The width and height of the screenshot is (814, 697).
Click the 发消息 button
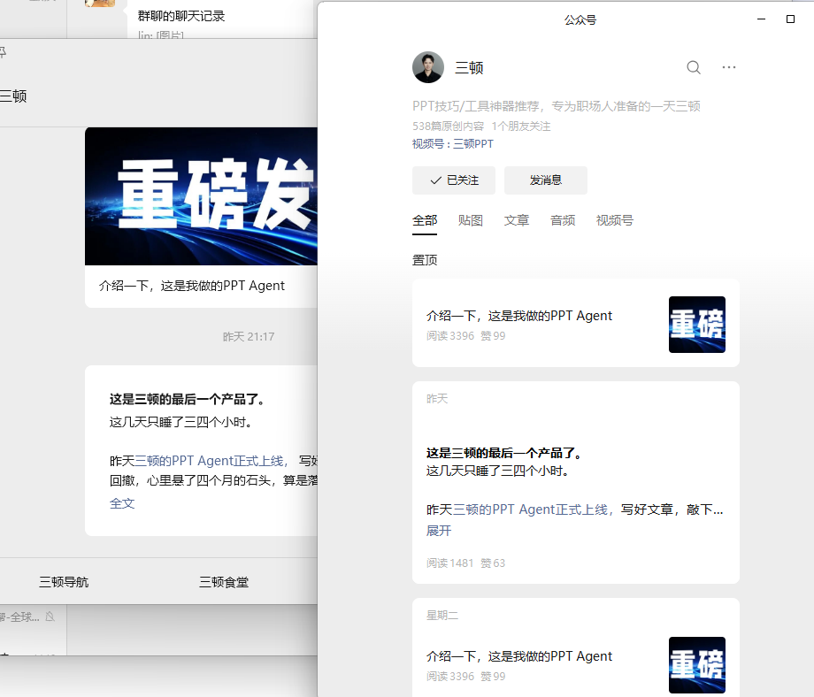coord(545,180)
